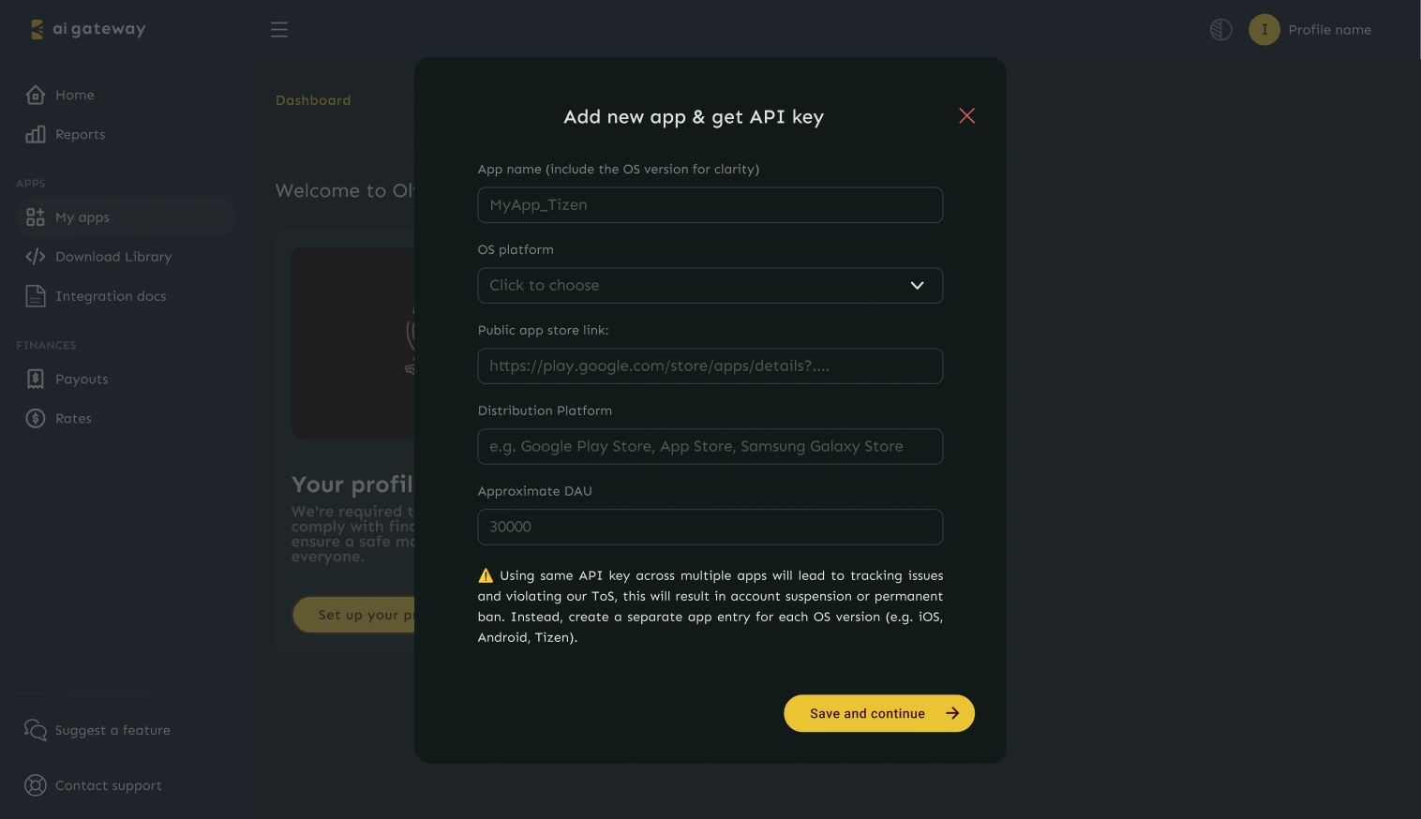Screen dimensions: 1421x819
Task: Select the My apps grid icon
Action: [36, 217]
